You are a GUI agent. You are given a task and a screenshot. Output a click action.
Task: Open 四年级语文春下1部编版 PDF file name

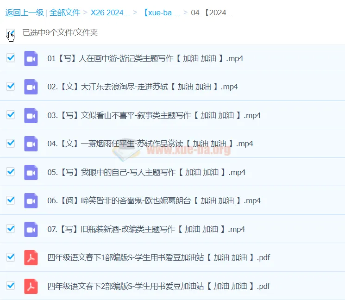[158, 258]
